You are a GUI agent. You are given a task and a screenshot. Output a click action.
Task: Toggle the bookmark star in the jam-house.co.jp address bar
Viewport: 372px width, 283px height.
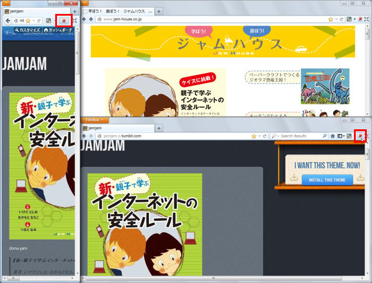pyautogui.click(x=331, y=19)
